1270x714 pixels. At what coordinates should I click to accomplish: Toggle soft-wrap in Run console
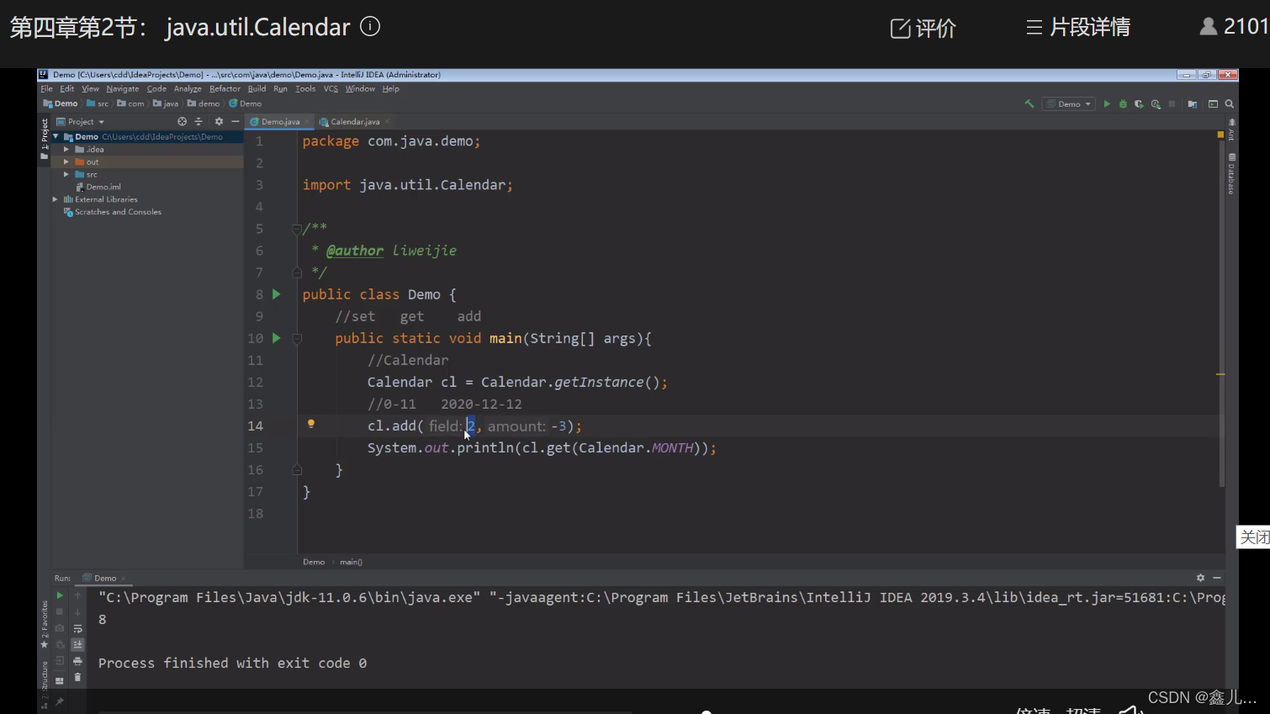77,628
